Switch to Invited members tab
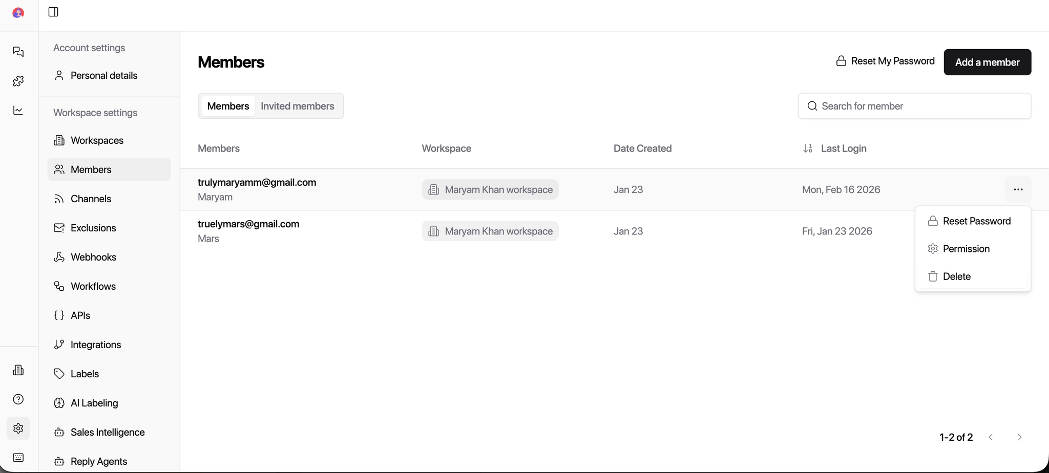This screenshot has height=473, width=1049. pyautogui.click(x=297, y=106)
